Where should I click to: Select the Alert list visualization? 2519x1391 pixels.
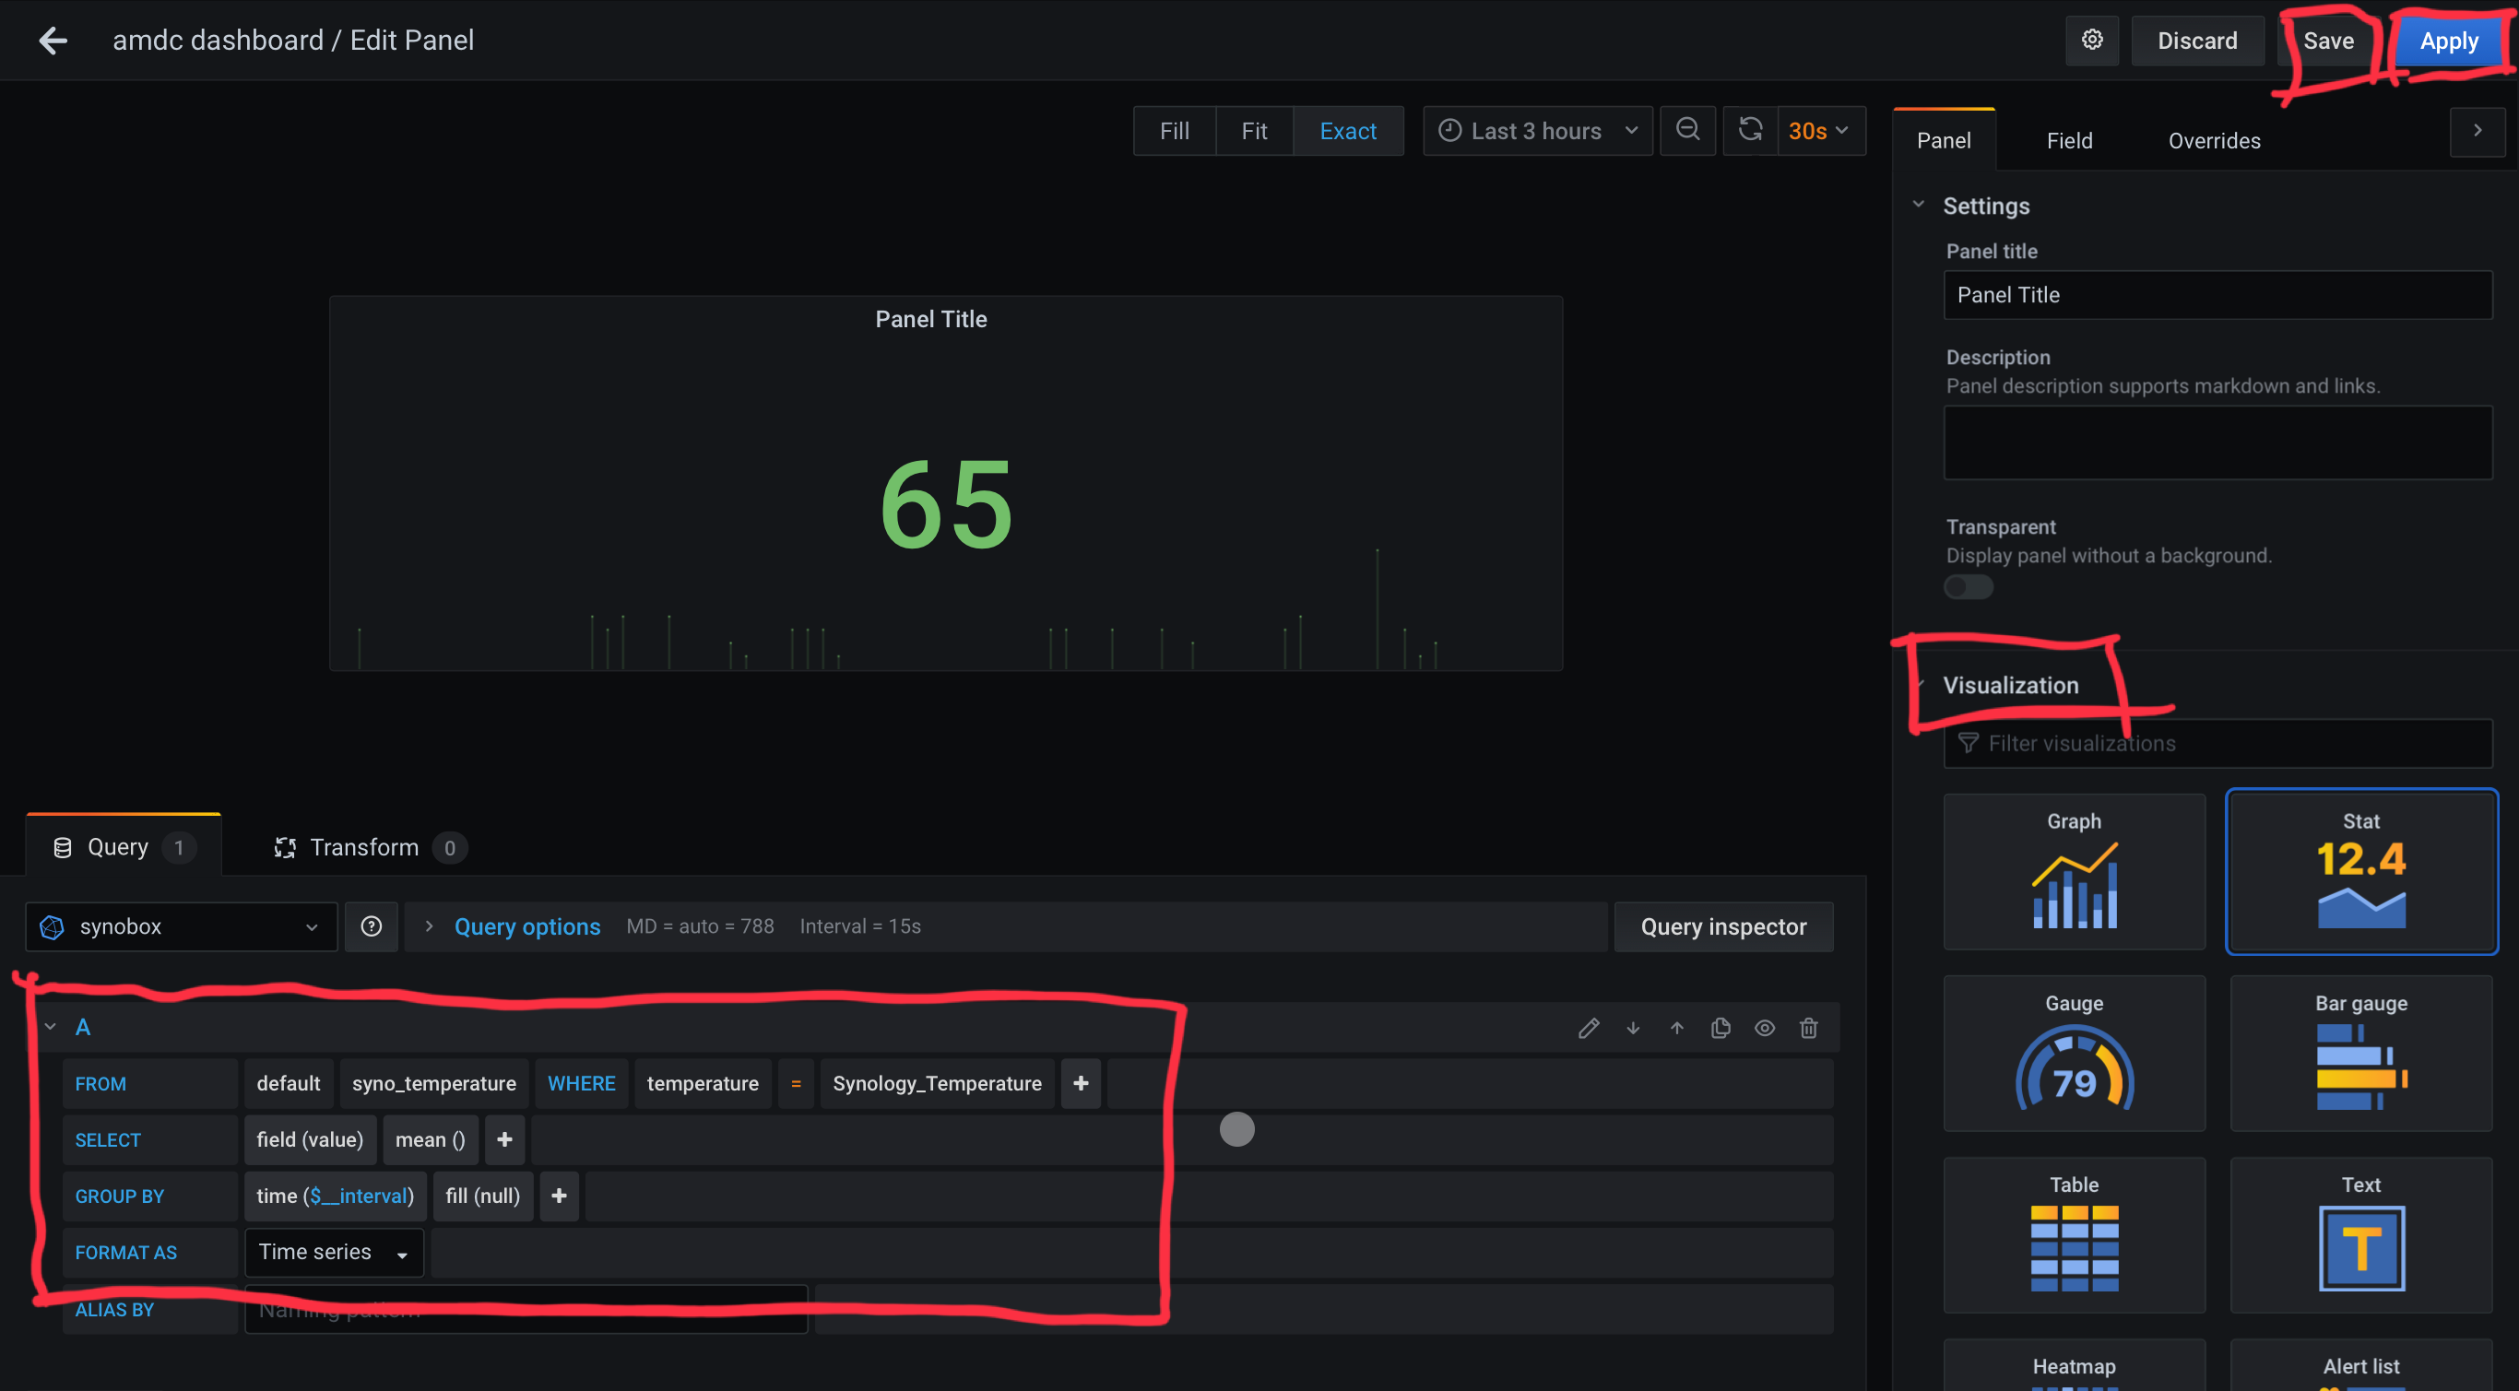(x=2361, y=1365)
